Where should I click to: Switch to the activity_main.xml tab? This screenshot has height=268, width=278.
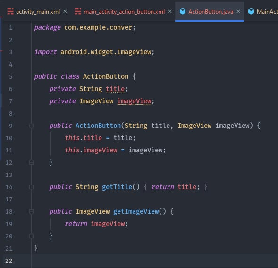pos(38,12)
